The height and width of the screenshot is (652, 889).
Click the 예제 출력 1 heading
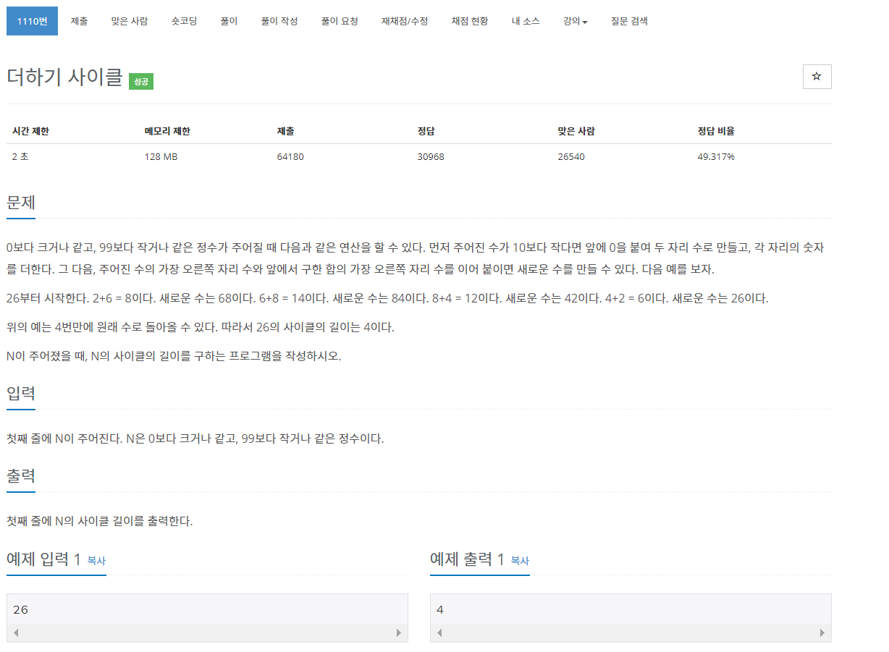point(467,559)
